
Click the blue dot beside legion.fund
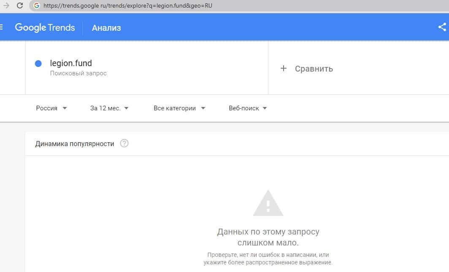38,64
